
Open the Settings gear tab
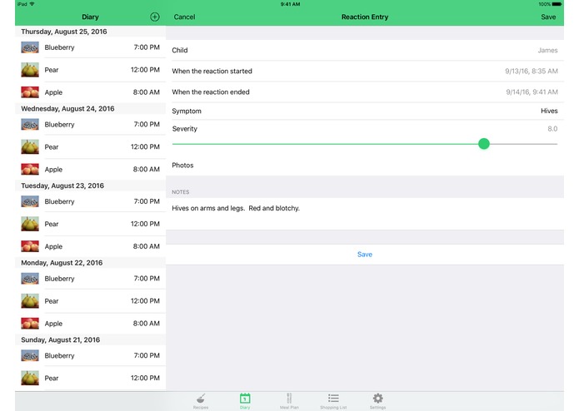tap(377, 401)
